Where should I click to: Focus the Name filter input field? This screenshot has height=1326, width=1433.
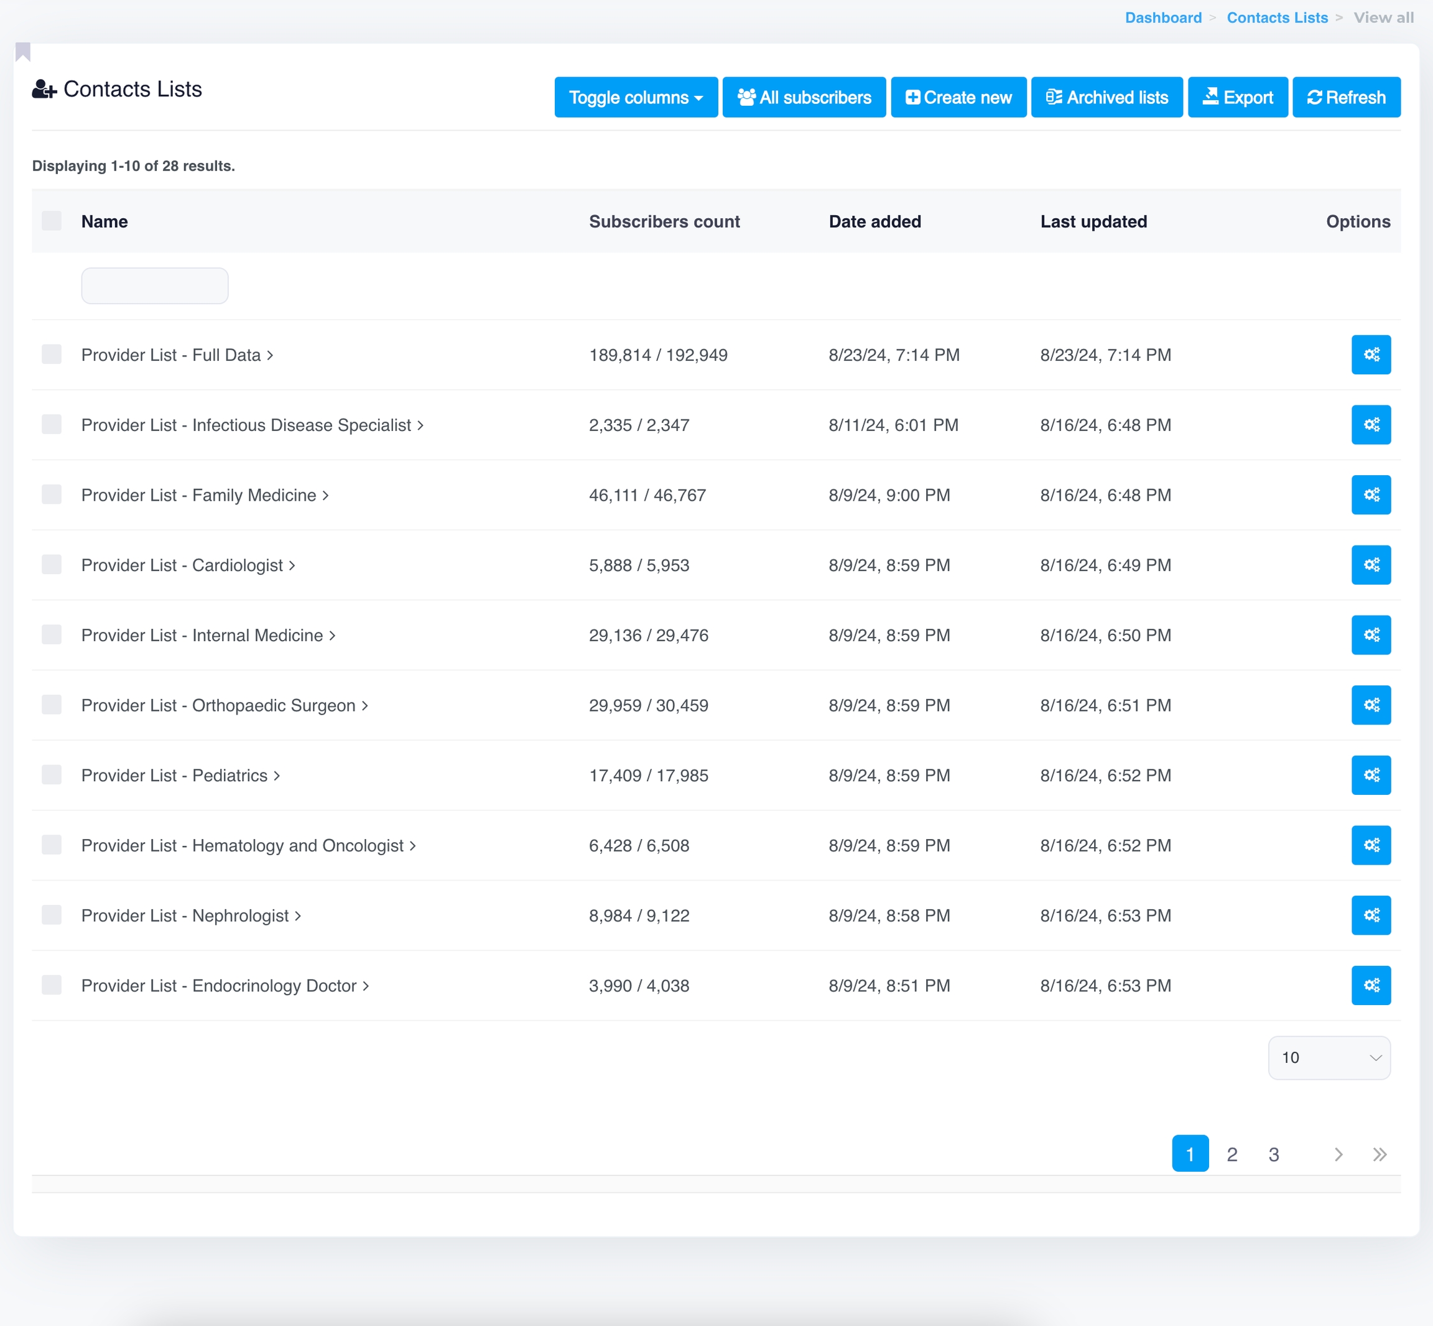coord(154,285)
